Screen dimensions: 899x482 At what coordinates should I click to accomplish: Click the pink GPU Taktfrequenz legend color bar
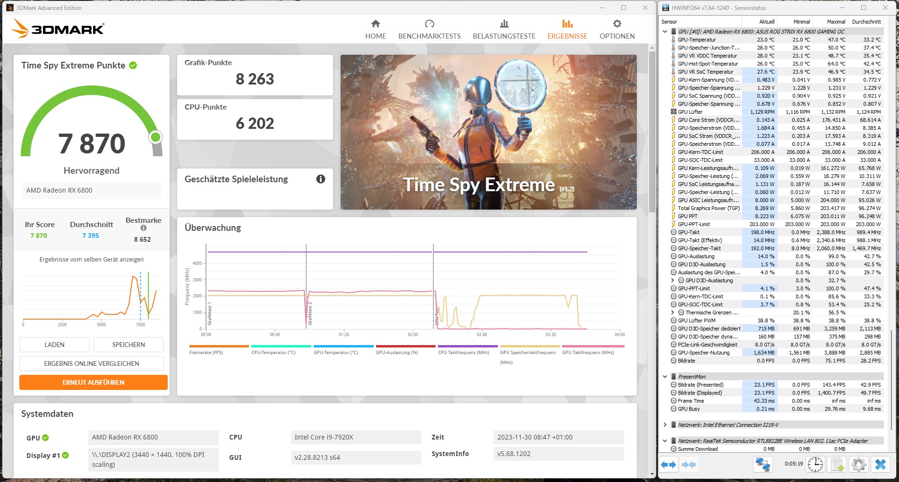[593, 346]
